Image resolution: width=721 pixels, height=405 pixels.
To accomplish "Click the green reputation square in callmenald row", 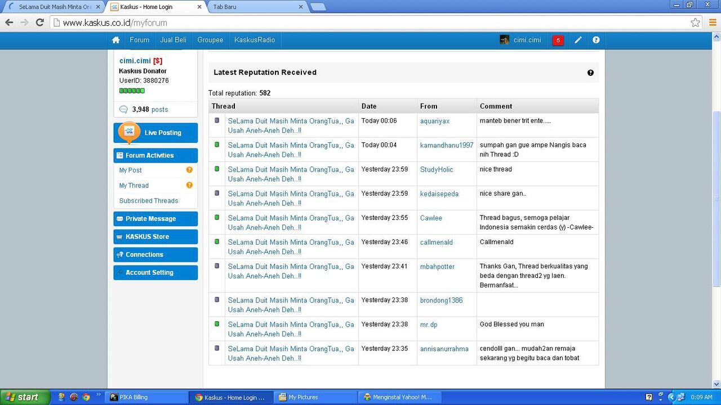I will pyautogui.click(x=217, y=241).
